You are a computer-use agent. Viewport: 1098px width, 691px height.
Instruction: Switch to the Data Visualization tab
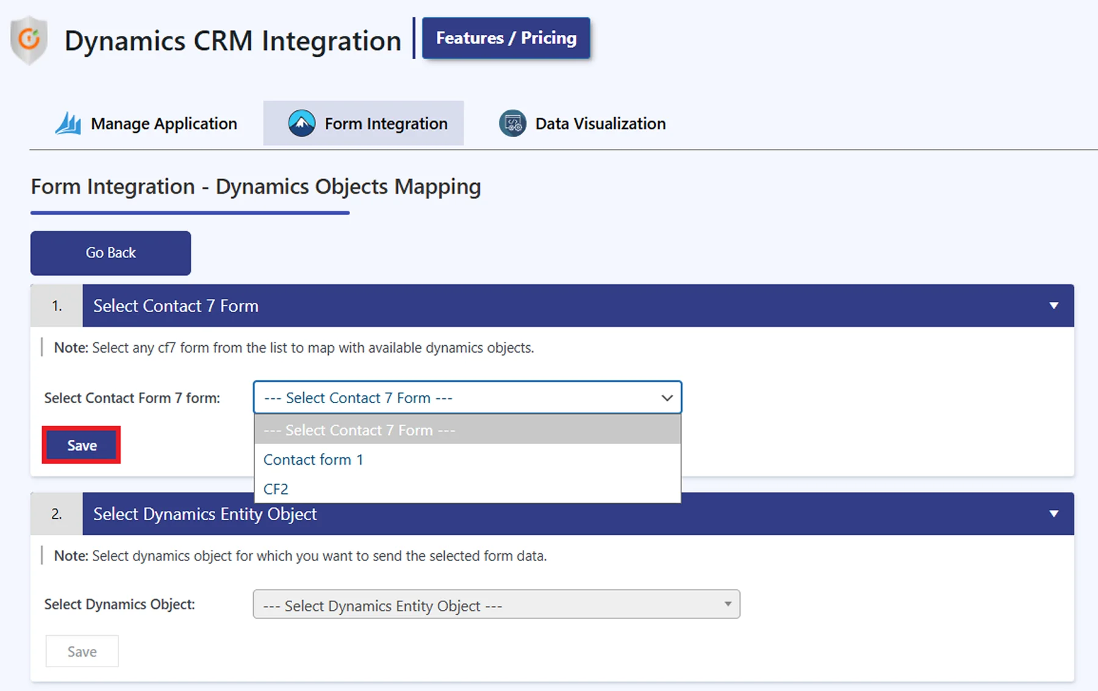599,123
